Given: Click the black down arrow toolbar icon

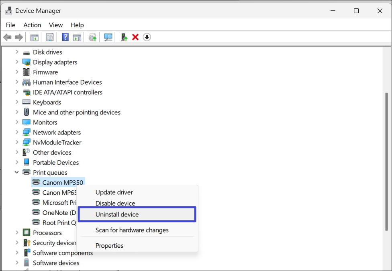Looking at the screenshot, I should 147,37.
